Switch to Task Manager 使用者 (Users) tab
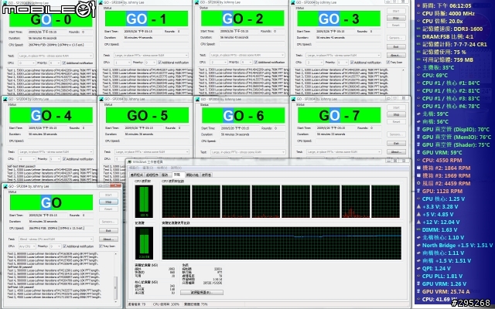This screenshot has height=309, width=495. 207,175
